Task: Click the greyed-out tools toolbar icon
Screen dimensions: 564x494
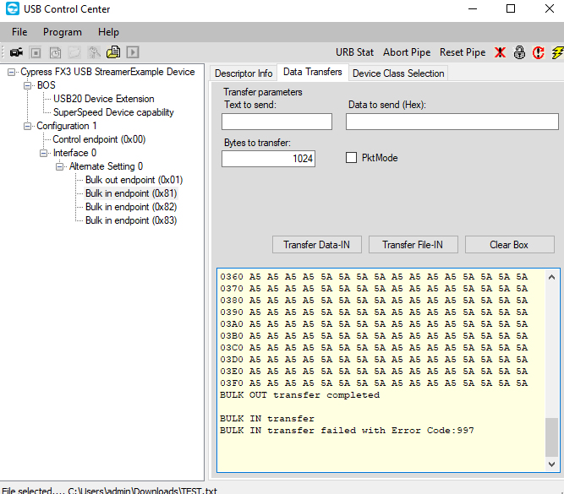Action: click(x=94, y=53)
